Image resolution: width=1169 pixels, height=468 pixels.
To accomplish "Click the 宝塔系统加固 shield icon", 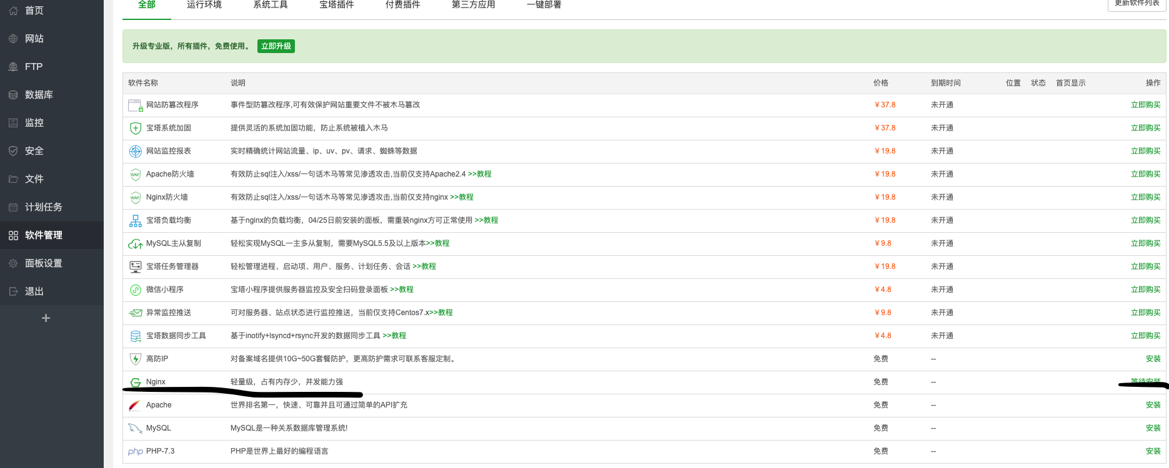I will click(136, 128).
